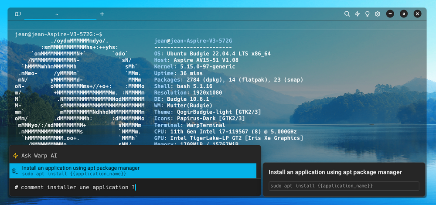Click the "OS: Ubuntu Budgie 22.04.4 LTS" output line
436x205 pixels.
tap(212, 54)
